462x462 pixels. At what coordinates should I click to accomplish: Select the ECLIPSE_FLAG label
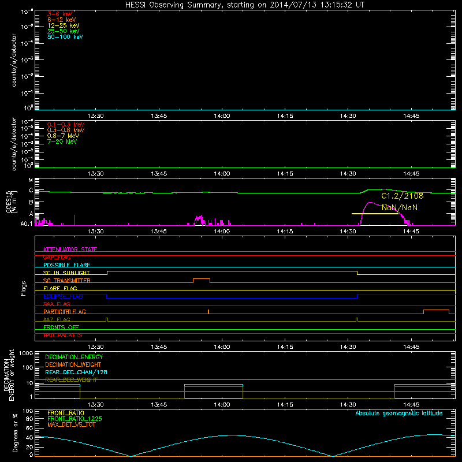point(63,296)
